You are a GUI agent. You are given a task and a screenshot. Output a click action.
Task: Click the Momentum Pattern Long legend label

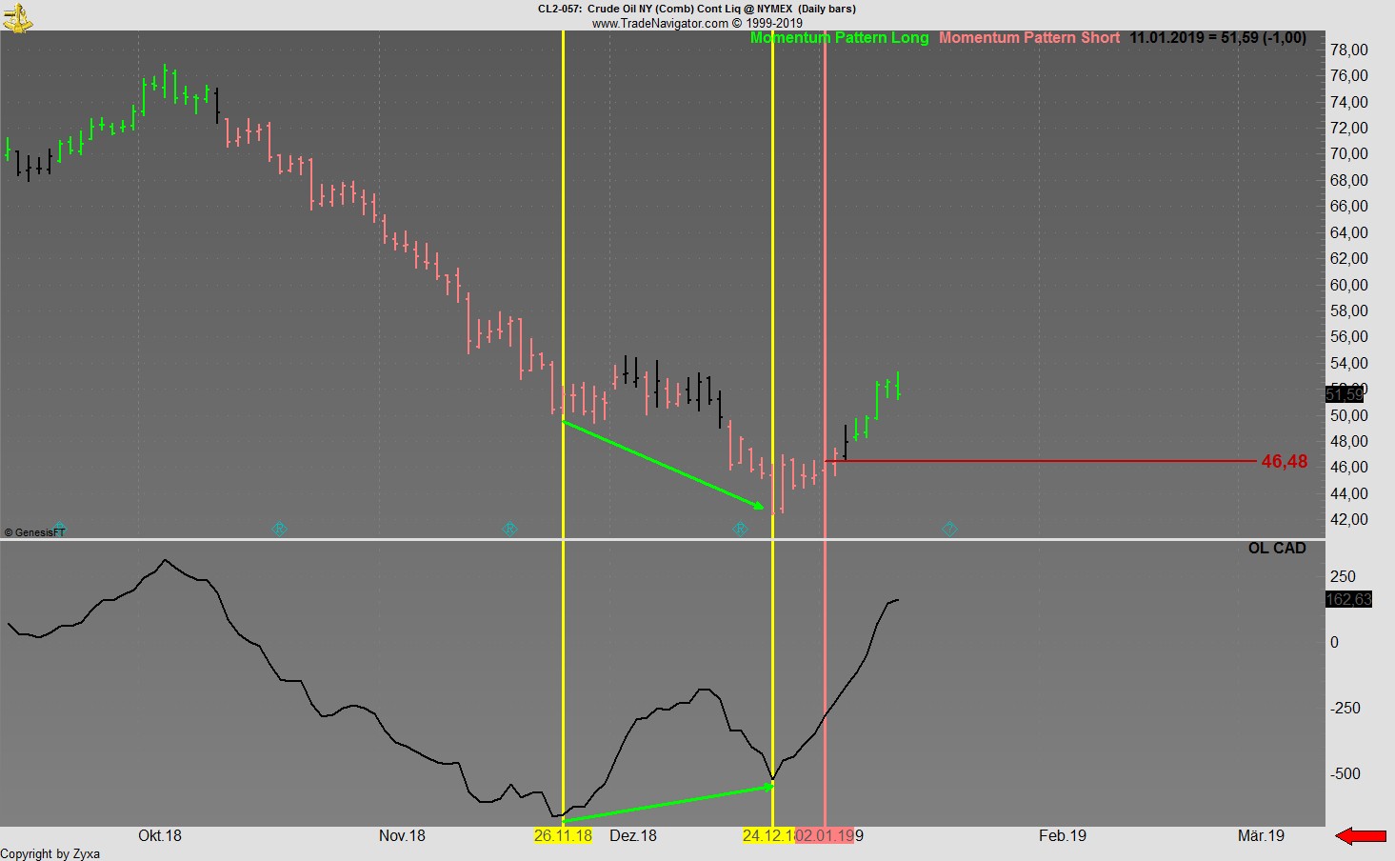839,38
